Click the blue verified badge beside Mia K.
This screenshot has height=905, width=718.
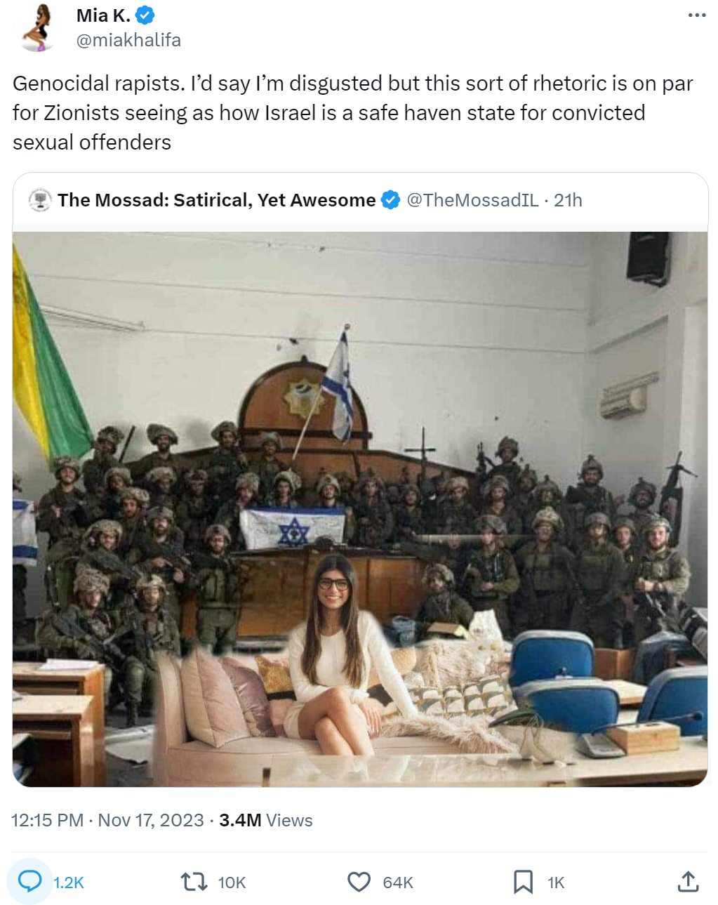tap(145, 15)
